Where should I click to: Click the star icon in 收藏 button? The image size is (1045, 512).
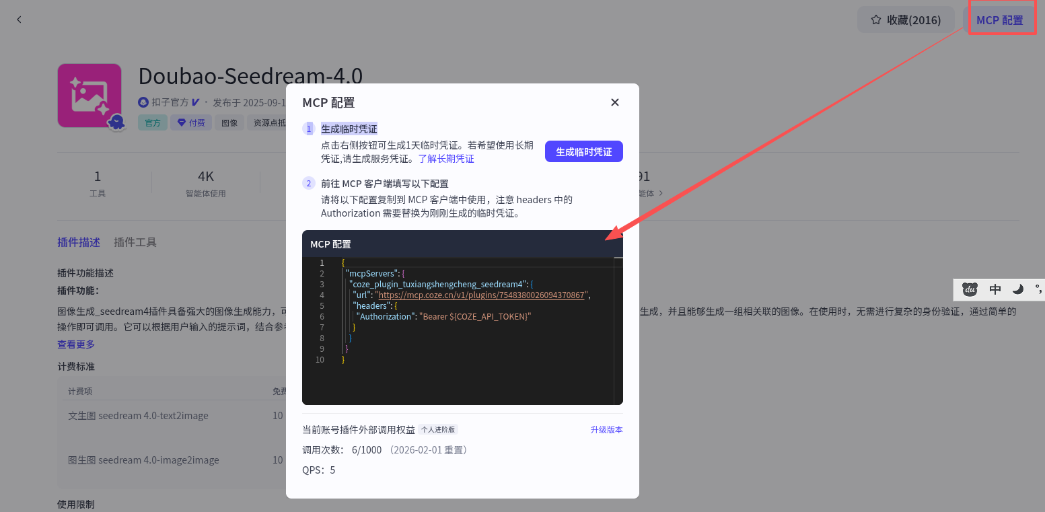pos(875,20)
